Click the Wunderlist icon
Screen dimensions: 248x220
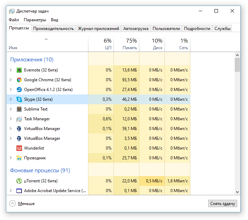[x=19, y=148]
